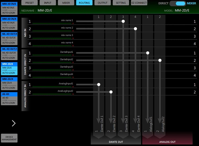The height and width of the screenshot is (146, 199).
Task: Click the DanteInput2 routing node
Action: tap(160, 60)
